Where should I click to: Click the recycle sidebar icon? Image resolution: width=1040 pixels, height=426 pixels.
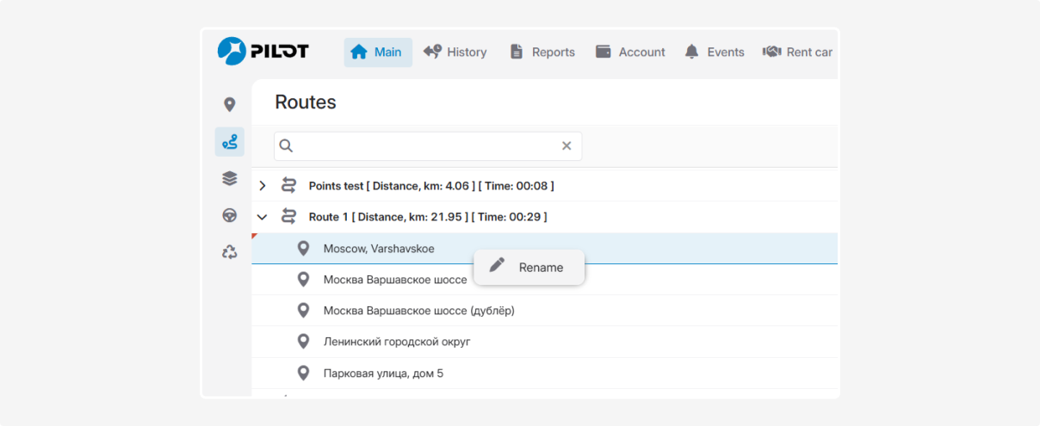click(x=229, y=252)
